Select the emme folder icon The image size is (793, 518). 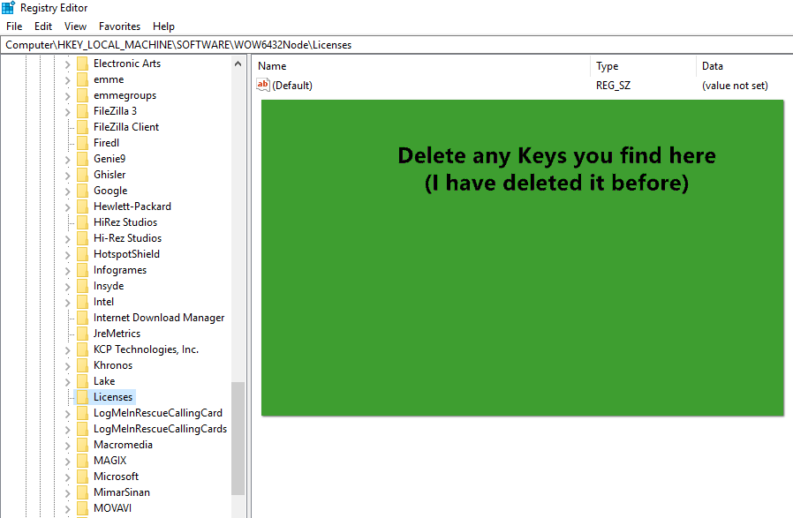pyautogui.click(x=82, y=79)
